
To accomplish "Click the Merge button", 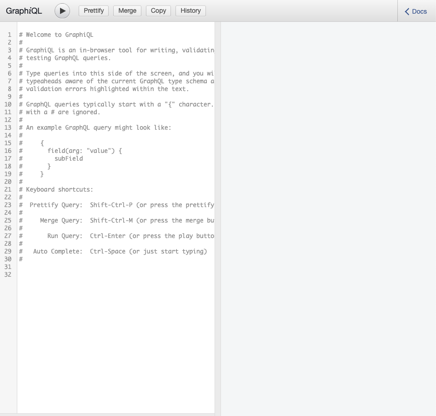I will pos(127,11).
